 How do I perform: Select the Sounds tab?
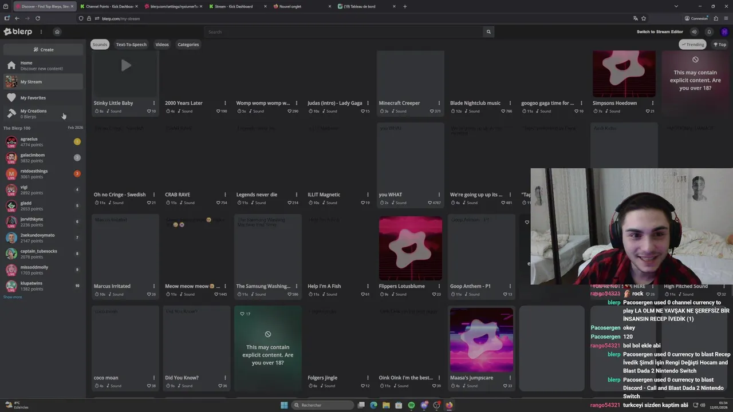[100, 45]
